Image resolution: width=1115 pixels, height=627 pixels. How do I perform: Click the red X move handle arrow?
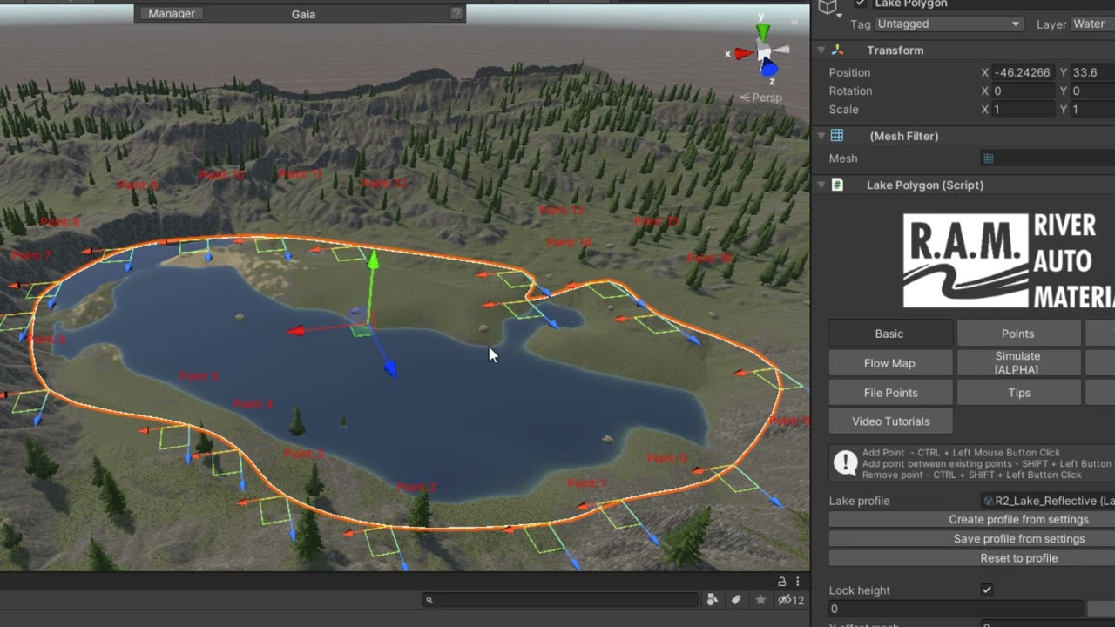pyautogui.click(x=297, y=330)
